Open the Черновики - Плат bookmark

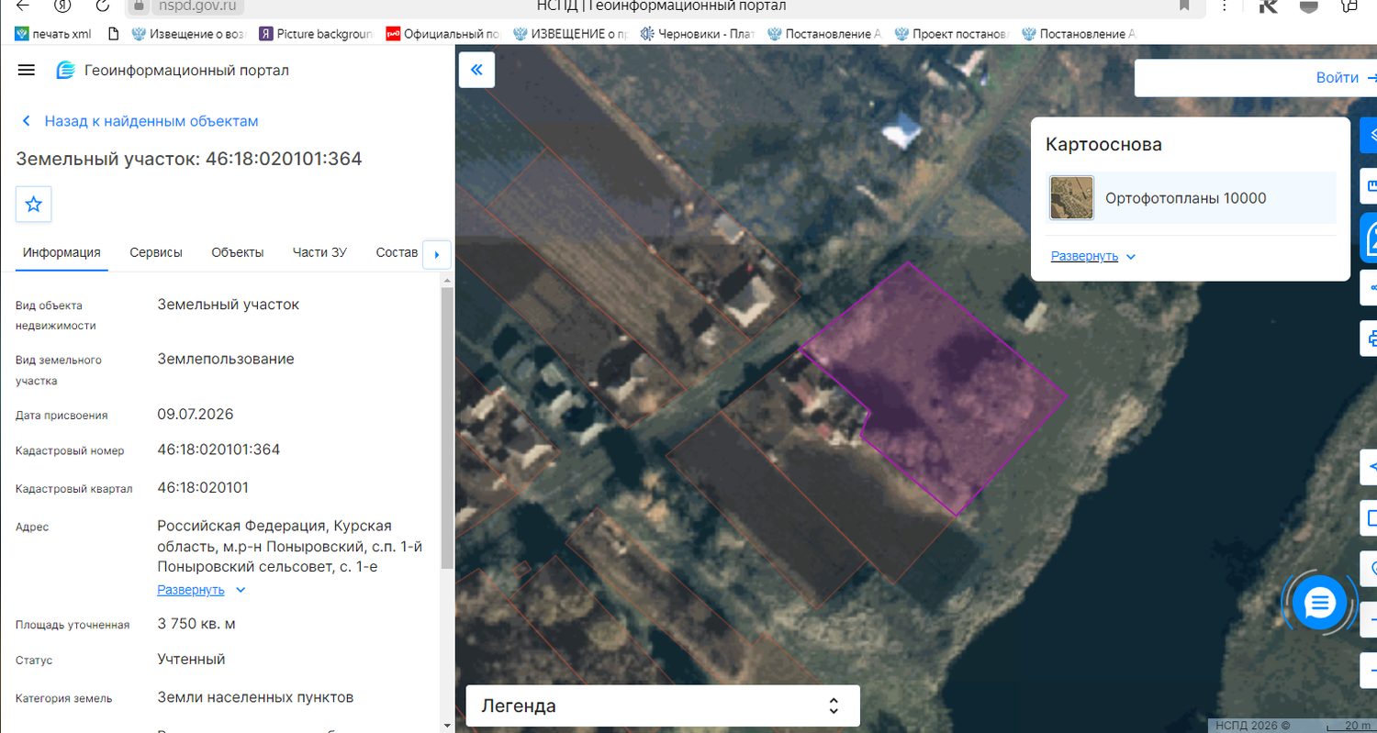pyautogui.click(x=697, y=34)
